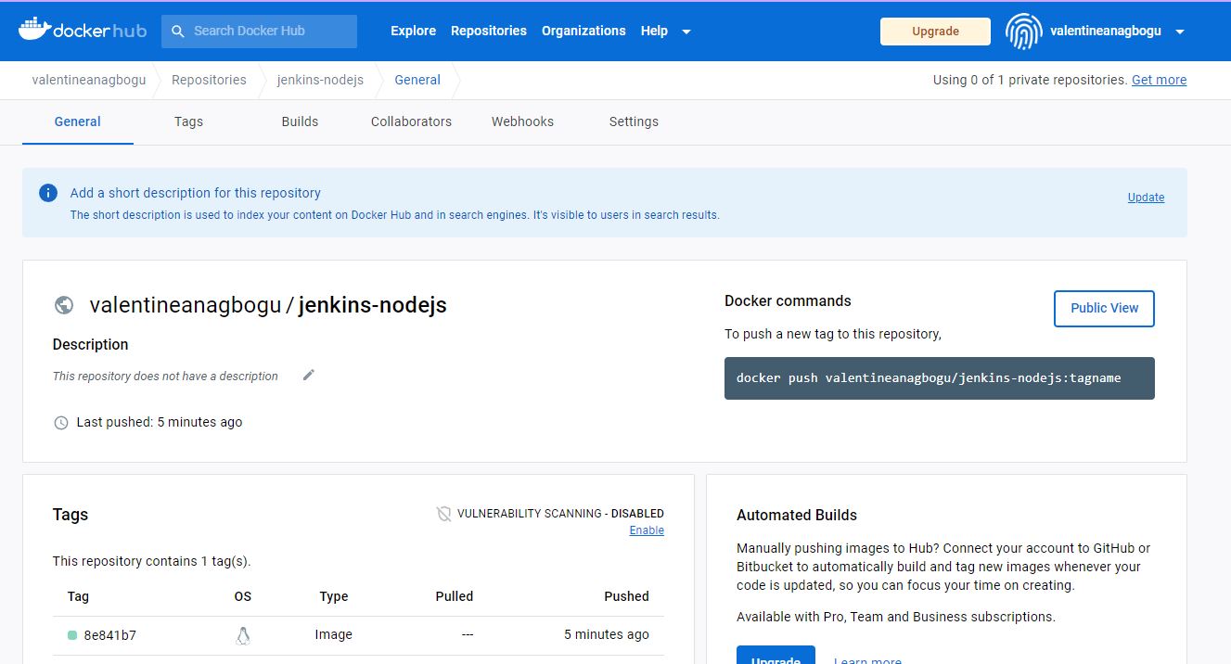Open the Settings tab
Viewport: 1231px width, 664px height.
click(x=633, y=121)
